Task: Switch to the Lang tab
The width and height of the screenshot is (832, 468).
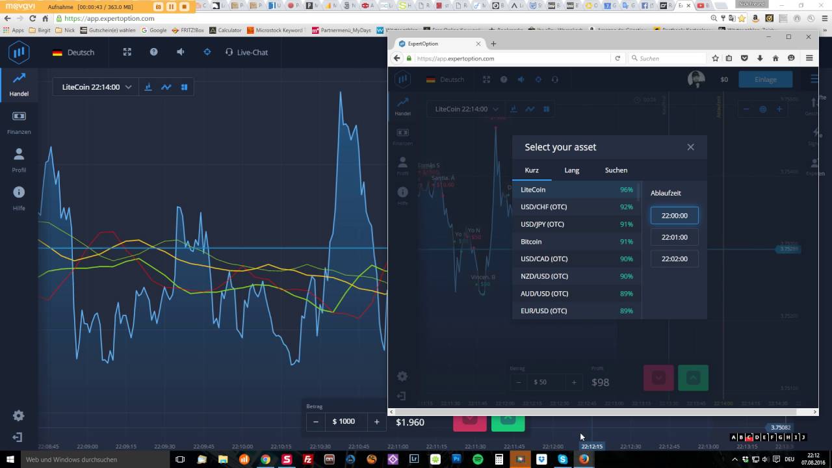Action: tap(572, 170)
